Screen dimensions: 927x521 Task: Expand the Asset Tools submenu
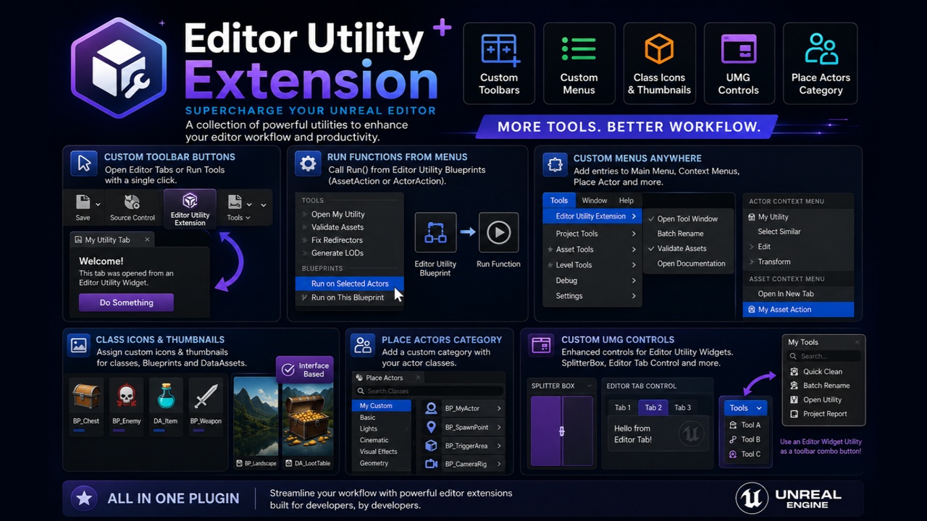pos(592,250)
